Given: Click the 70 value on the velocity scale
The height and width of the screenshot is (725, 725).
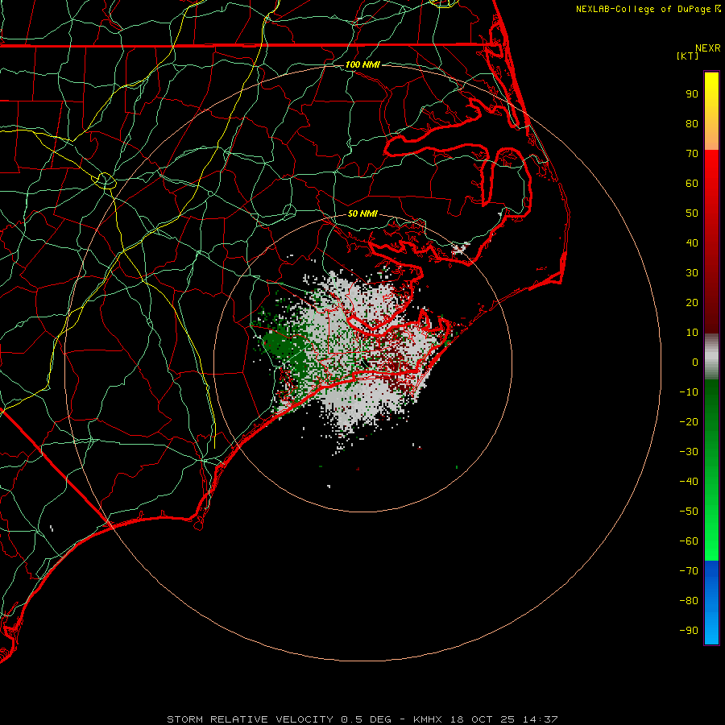Looking at the screenshot, I should click(x=692, y=154).
